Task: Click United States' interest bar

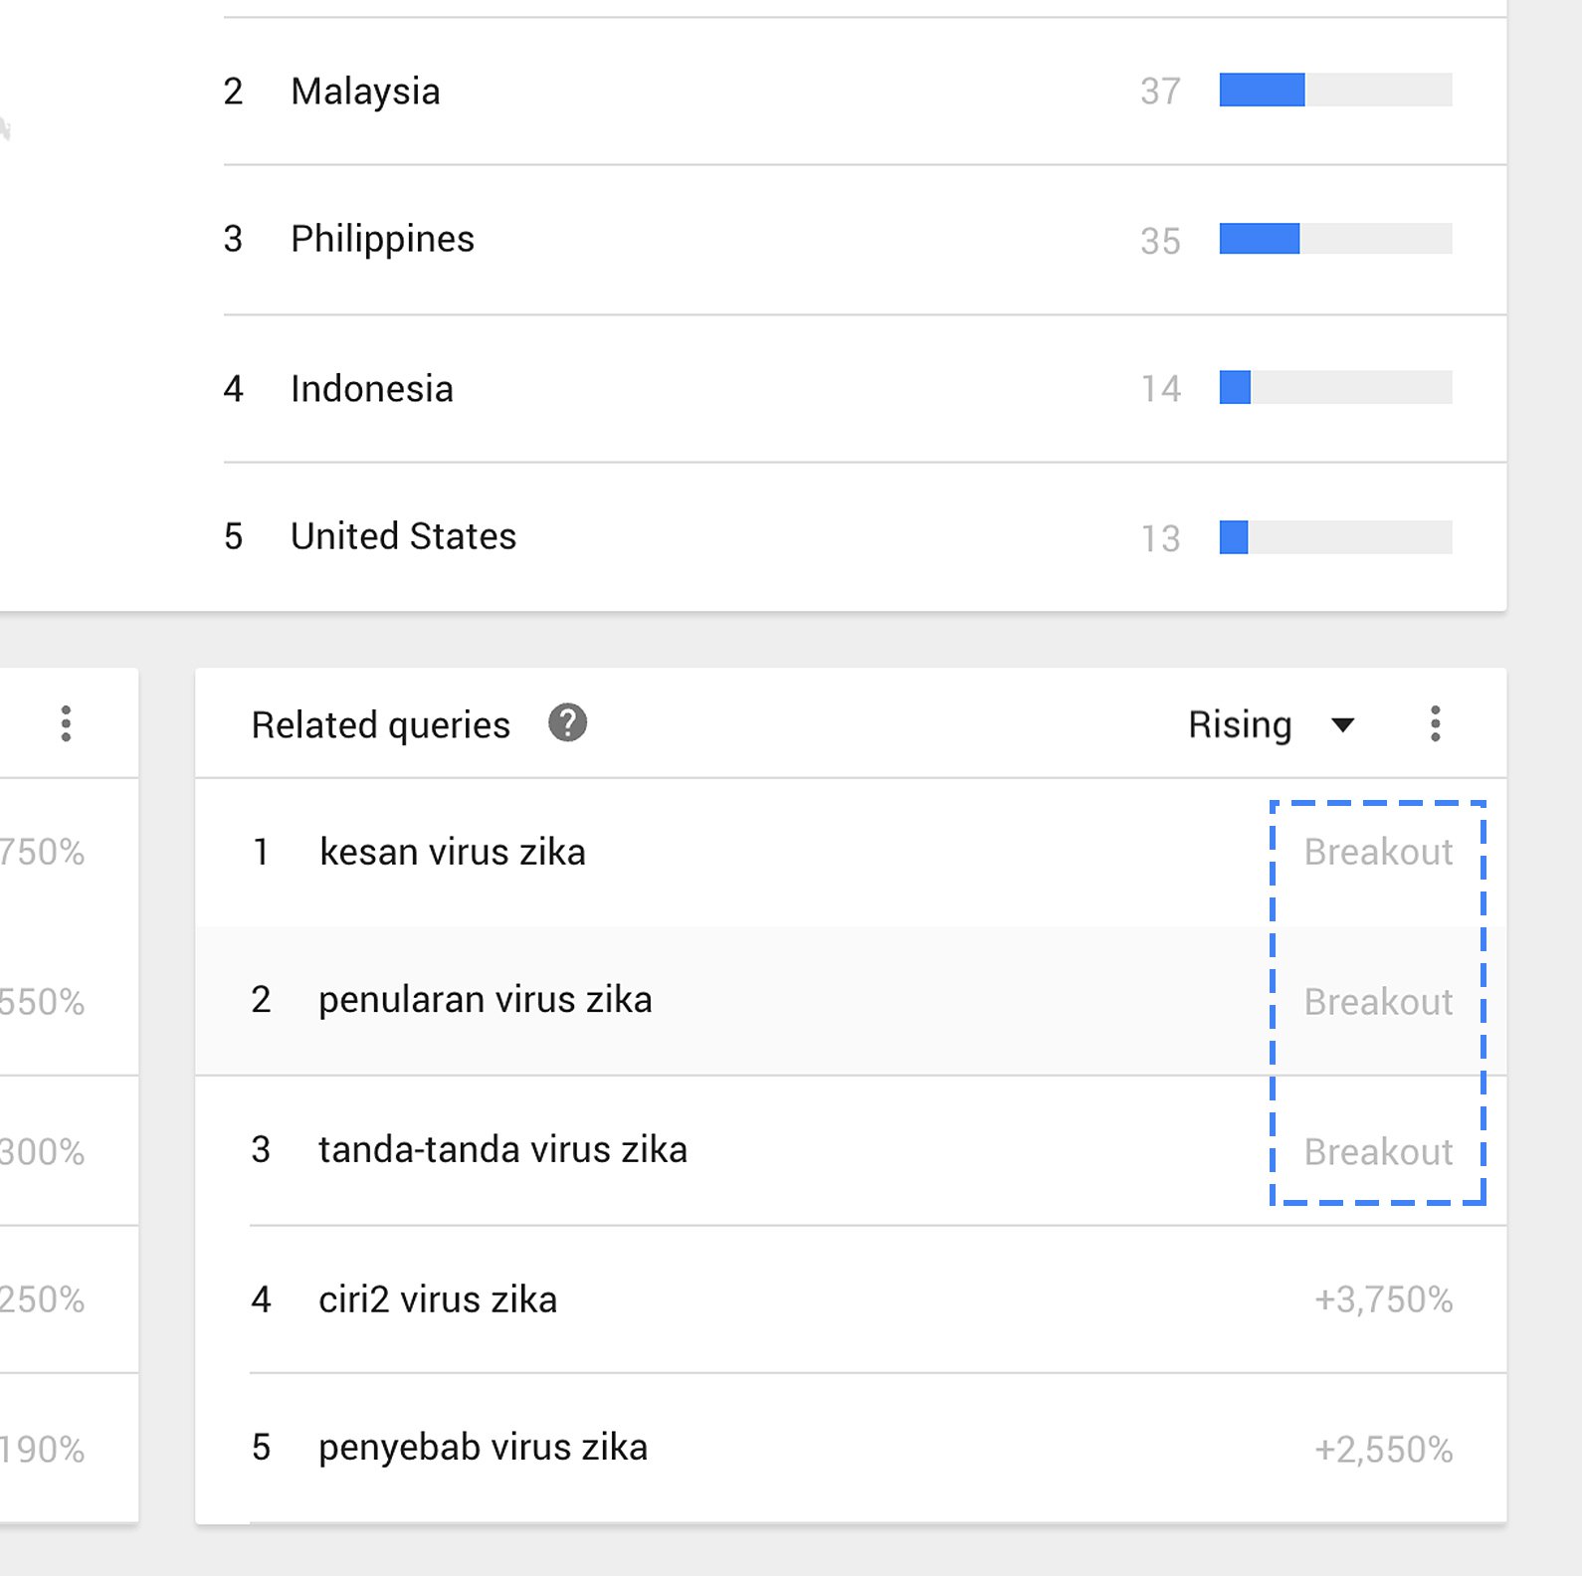Action: click(1234, 537)
